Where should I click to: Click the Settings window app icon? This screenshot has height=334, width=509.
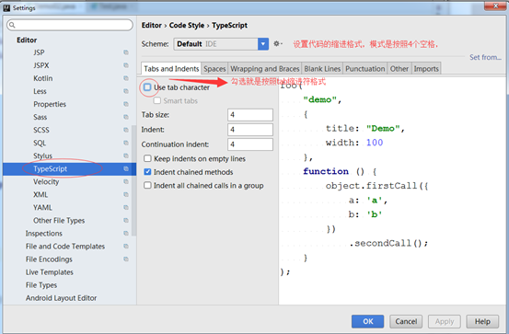tap(6, 7)
